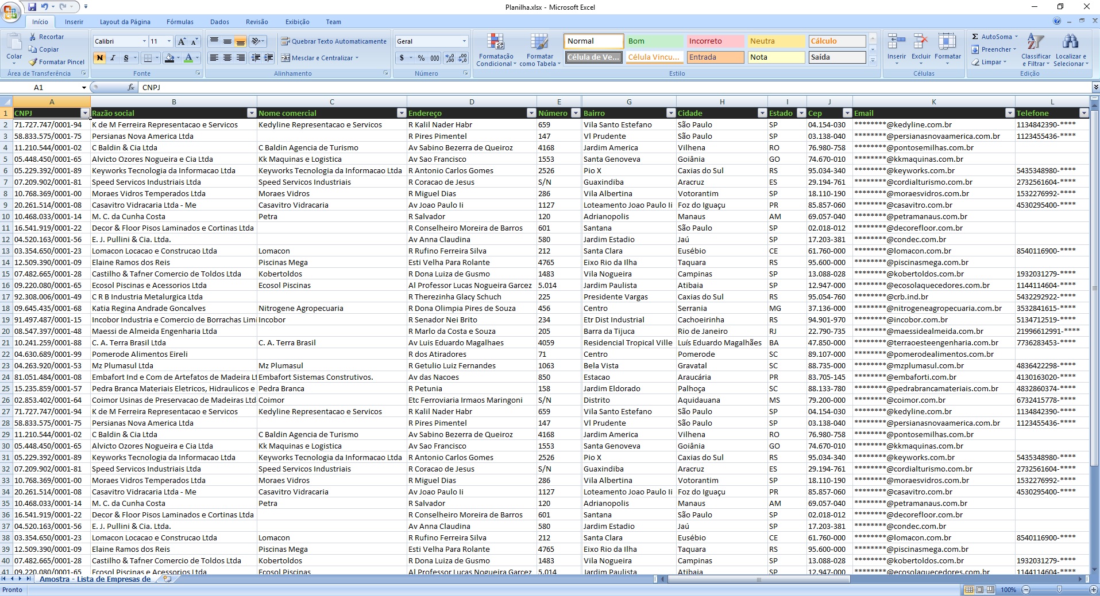Align text to the top

[214, 41]
